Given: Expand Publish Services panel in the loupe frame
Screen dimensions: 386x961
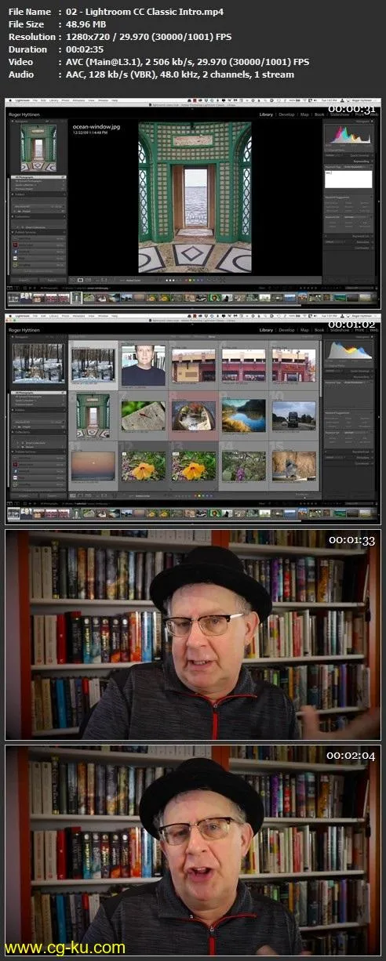Looking at the screenshot, I should pos(38,233).
